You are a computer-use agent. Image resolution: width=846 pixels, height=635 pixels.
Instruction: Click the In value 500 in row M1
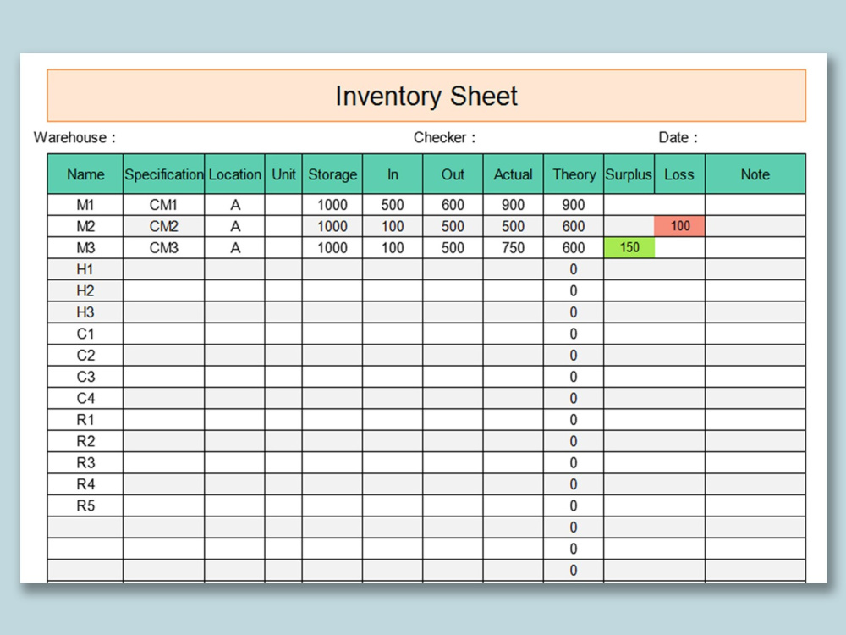click(393, 205)
